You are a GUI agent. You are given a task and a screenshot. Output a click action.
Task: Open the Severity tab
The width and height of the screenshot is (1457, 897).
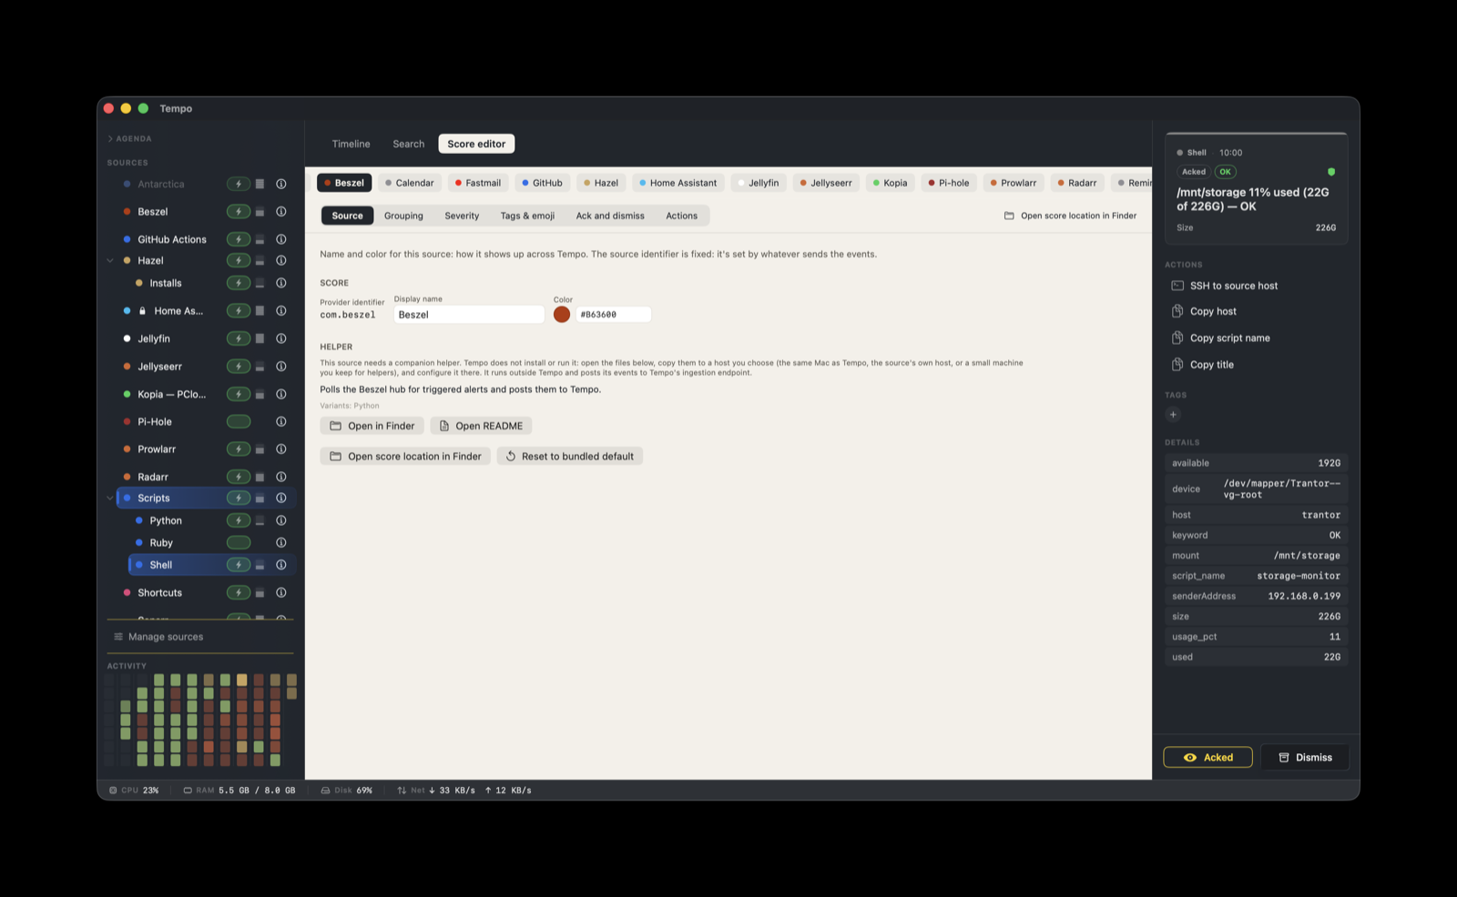click(462, 216)
